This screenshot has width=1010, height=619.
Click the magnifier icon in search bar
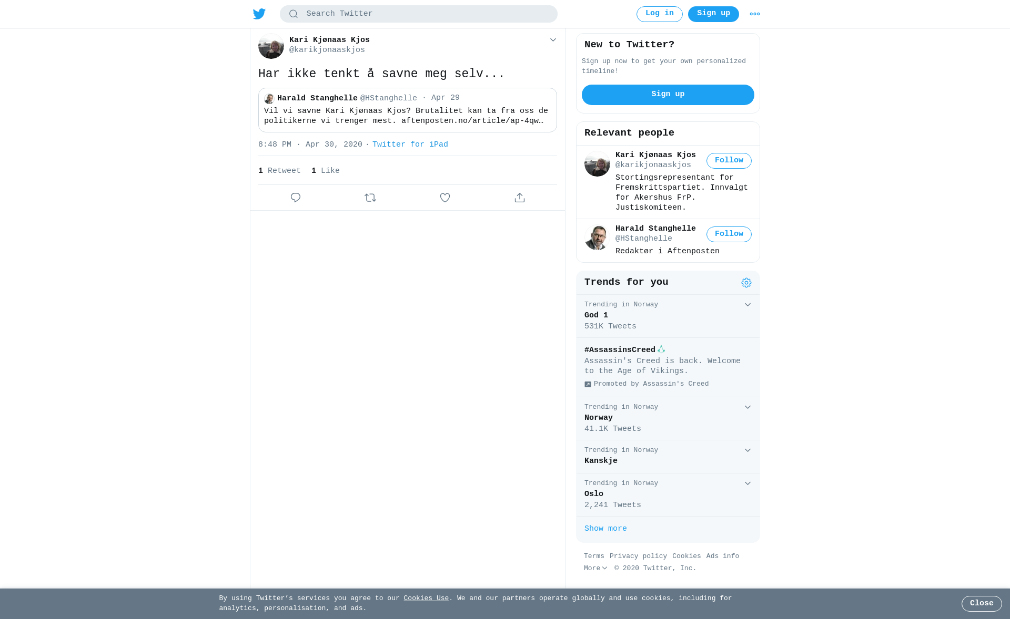294,14
